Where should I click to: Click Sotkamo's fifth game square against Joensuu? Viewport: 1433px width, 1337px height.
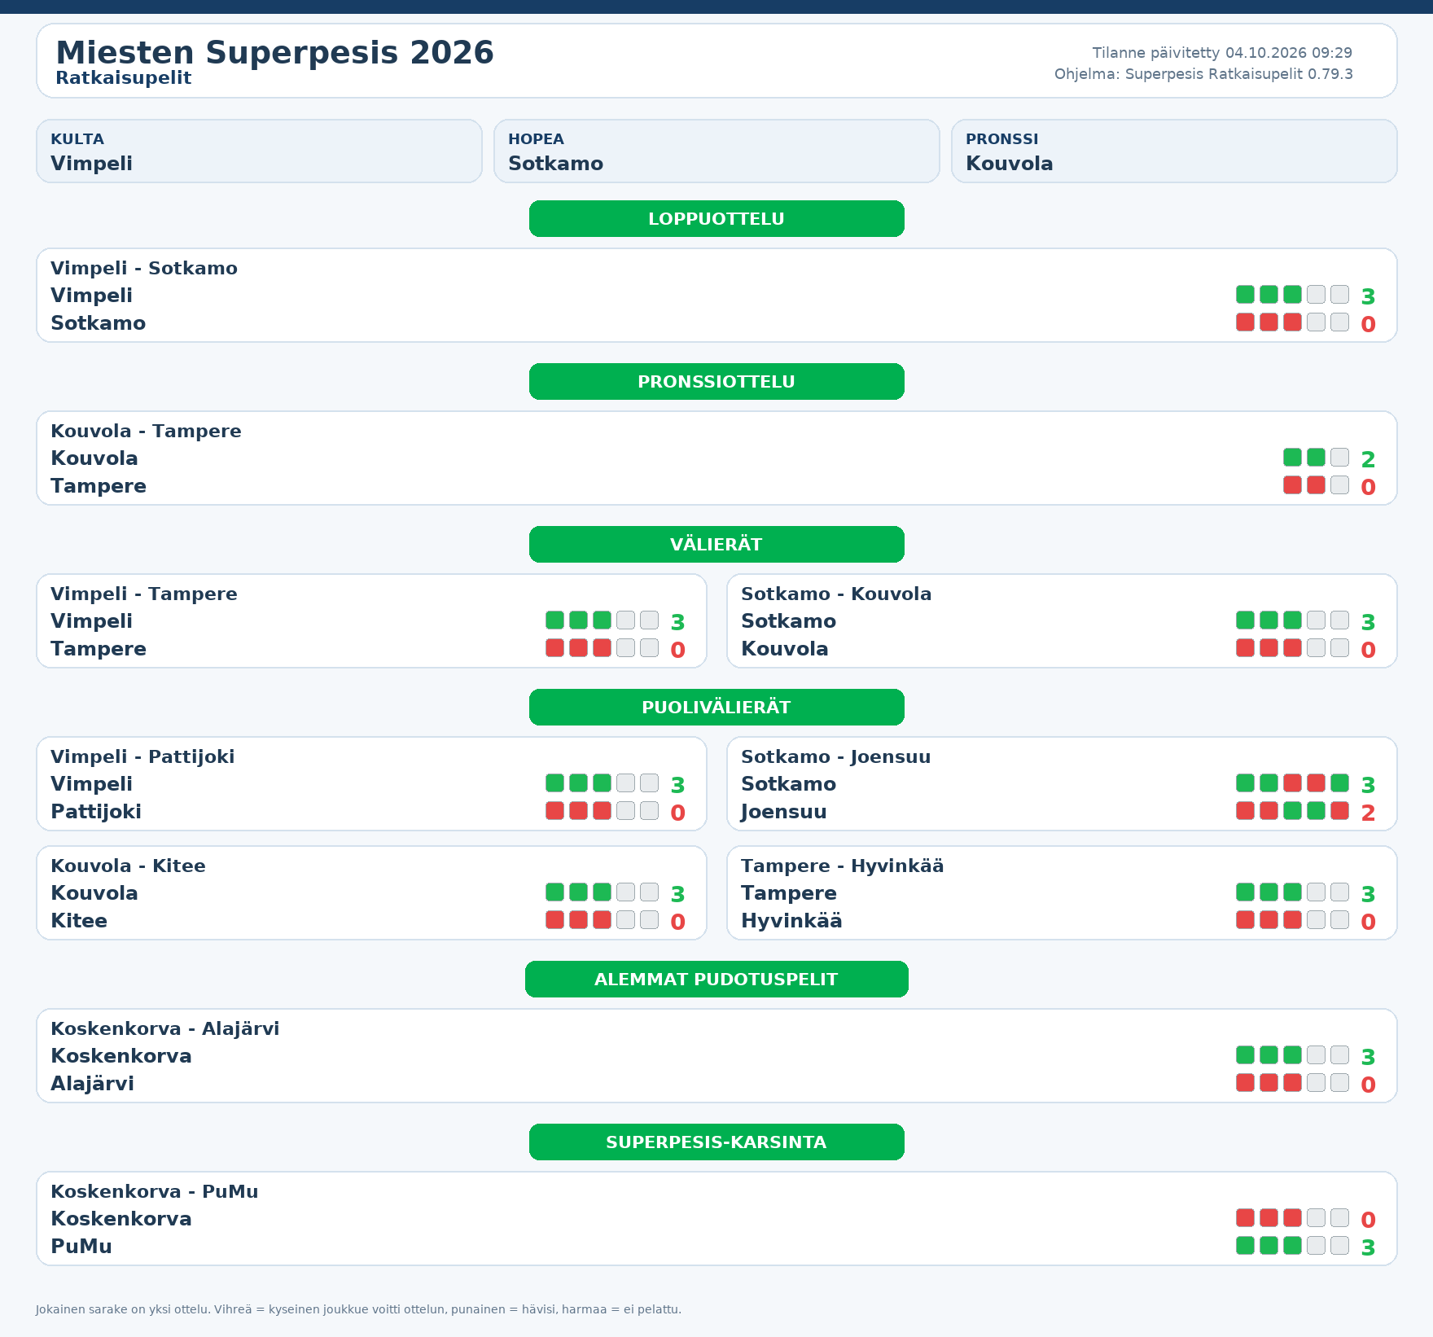(1339, 783)
